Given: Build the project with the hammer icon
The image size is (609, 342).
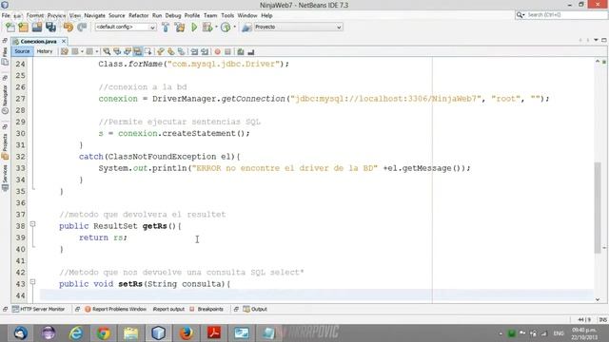Looking at the screenshot, I should pyautogui.click(x=166, y=28).
